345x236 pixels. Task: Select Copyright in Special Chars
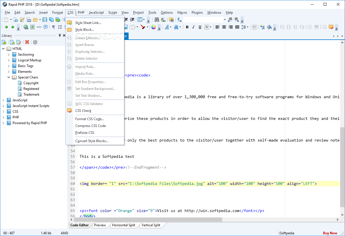(x=31, y=83)
